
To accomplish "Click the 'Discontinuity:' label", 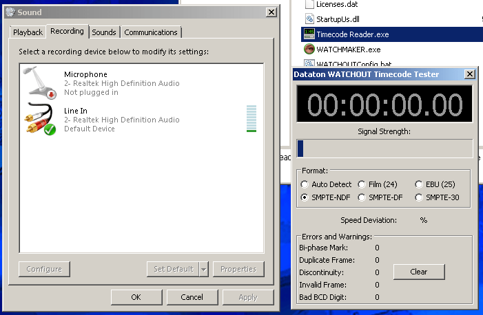I will click(321, 272).
